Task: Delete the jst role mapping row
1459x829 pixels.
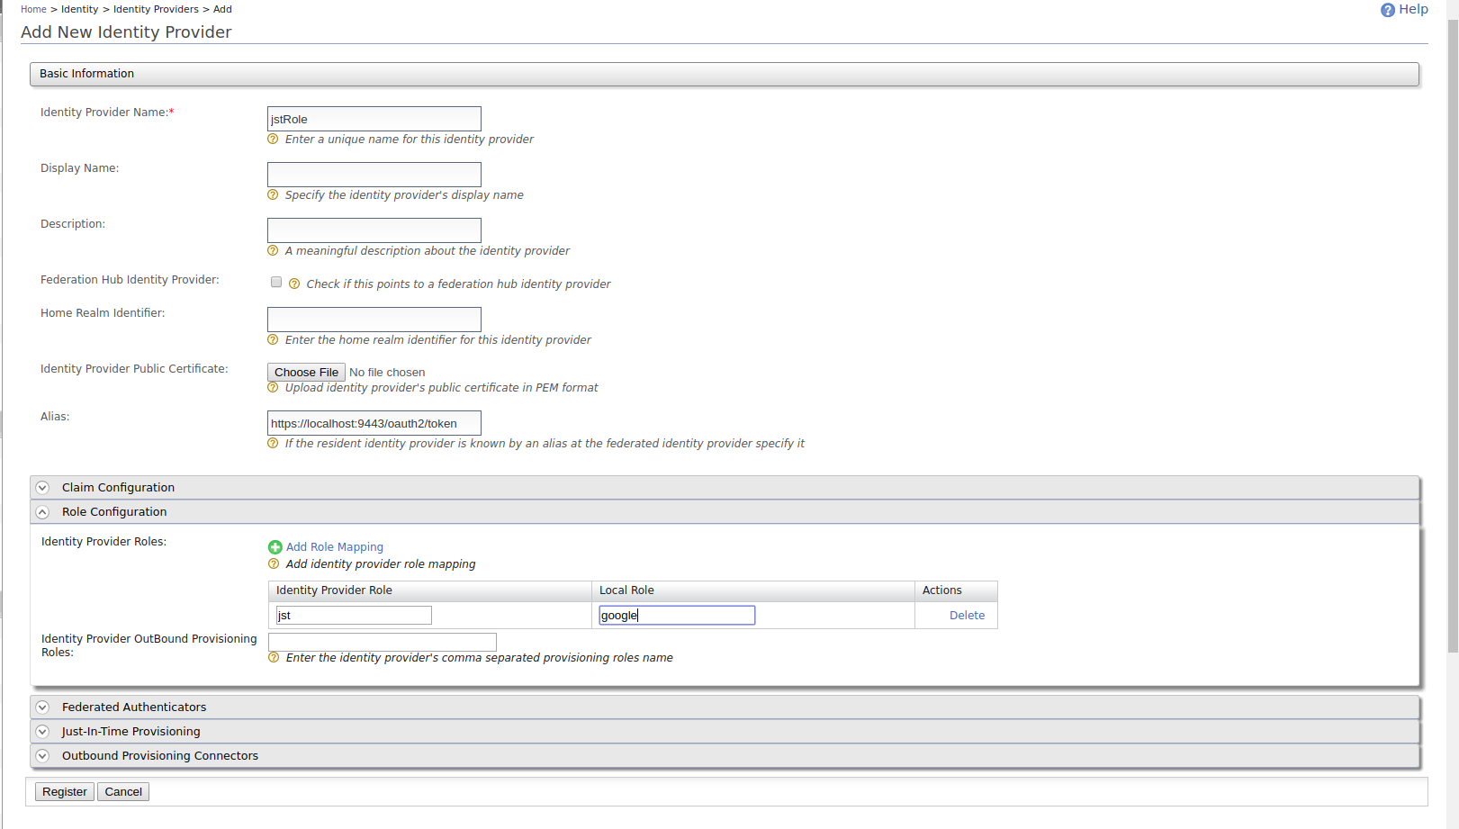Action: tap(967, 616)
